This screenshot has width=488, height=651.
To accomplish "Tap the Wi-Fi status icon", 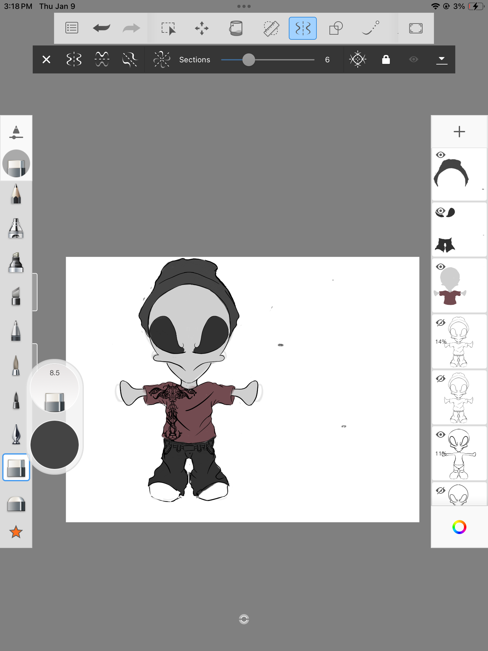I will (435, 6).
